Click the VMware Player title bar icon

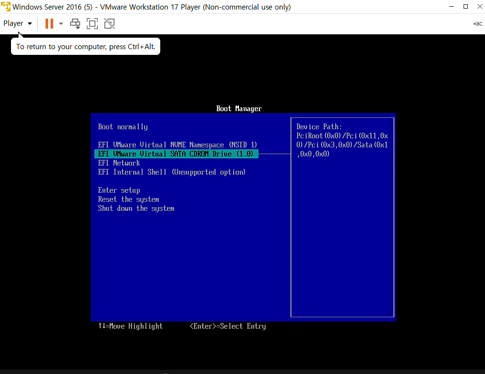tap(6, 7)
